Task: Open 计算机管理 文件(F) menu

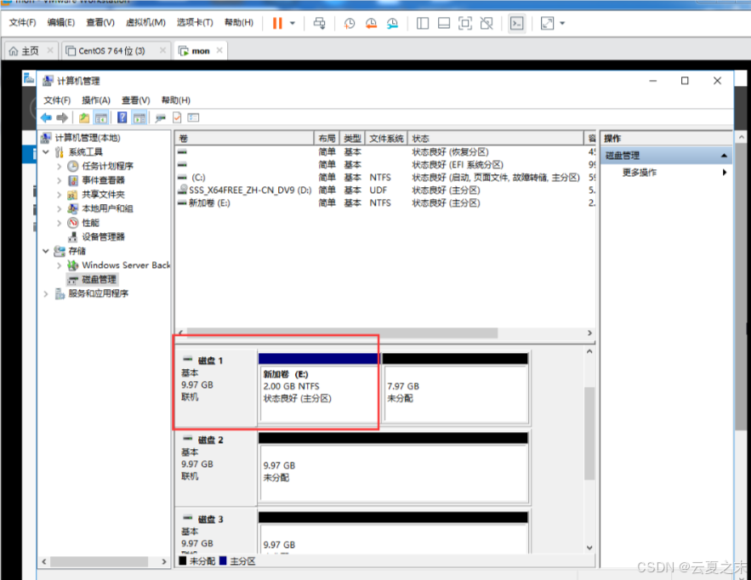Action: coord(57,100)
